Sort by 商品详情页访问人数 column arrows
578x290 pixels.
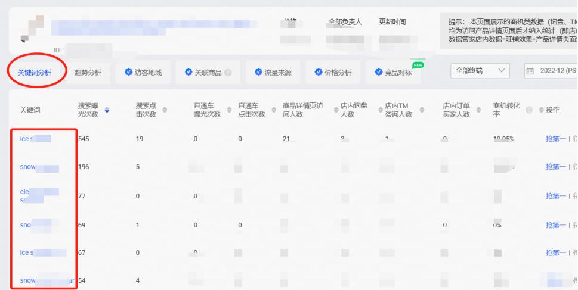tap(336, 110)
